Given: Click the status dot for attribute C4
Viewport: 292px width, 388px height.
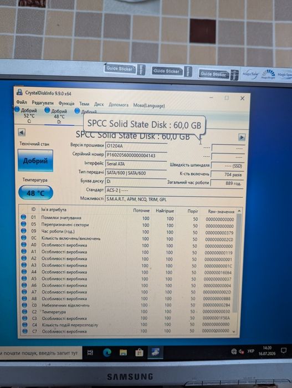Looking at the screenshot, I should pos(25,324).
